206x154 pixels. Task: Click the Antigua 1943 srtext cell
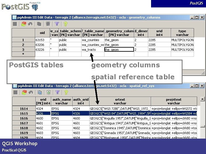(120, 123)
